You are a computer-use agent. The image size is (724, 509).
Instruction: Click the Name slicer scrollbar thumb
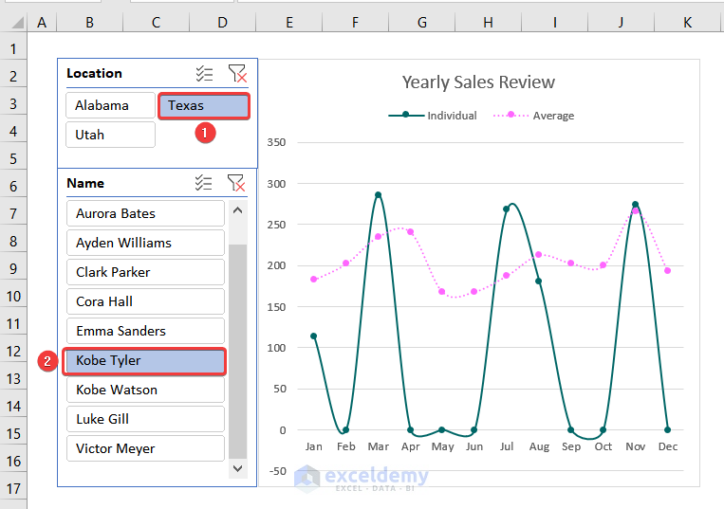[x=238, y=352]
